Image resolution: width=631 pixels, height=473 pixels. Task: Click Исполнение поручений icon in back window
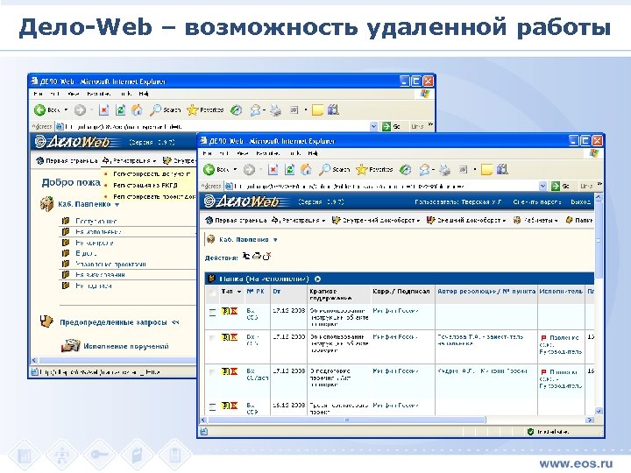(70, 345)
